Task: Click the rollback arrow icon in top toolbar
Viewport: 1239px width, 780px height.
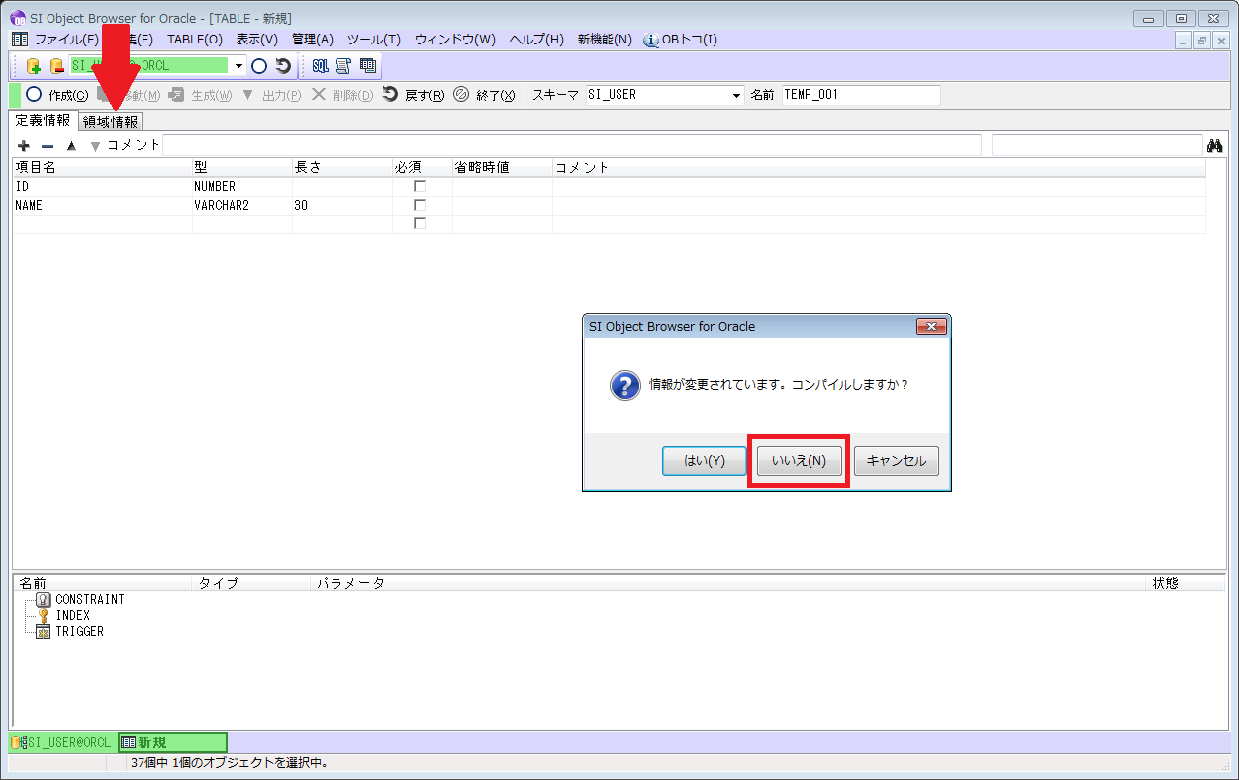Action: click(283, 66)
